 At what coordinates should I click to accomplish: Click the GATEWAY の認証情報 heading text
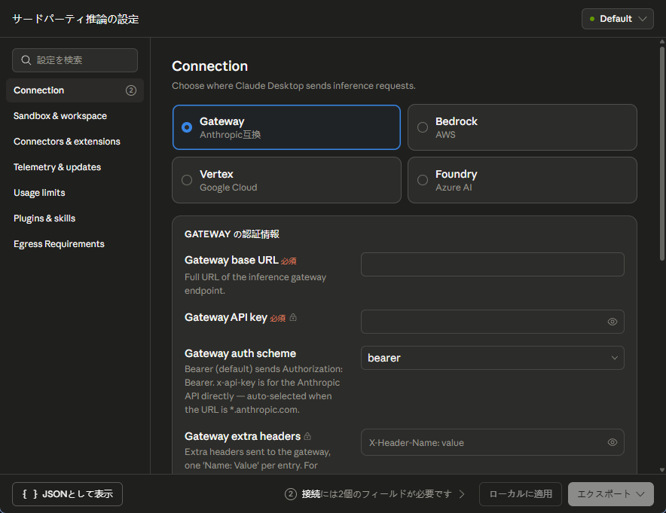(x=232, y=234)
